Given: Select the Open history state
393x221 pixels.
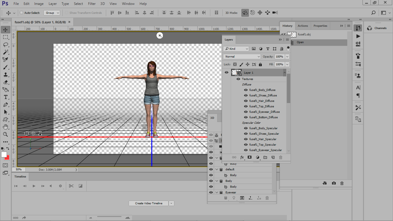Looking at the screenshot, I should tap(314, 42).
